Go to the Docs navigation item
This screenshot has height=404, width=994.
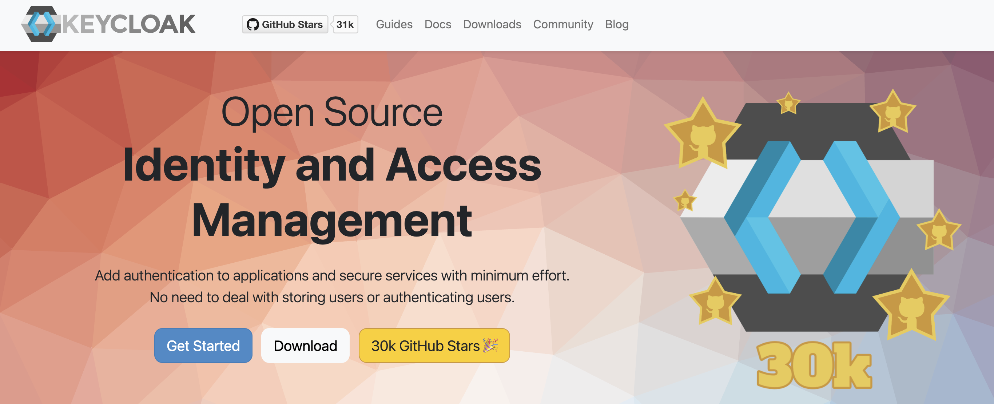tap(438, 24)
